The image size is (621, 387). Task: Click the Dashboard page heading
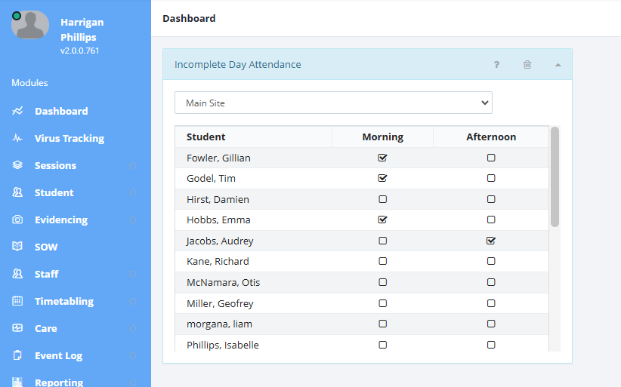(189, 19)
